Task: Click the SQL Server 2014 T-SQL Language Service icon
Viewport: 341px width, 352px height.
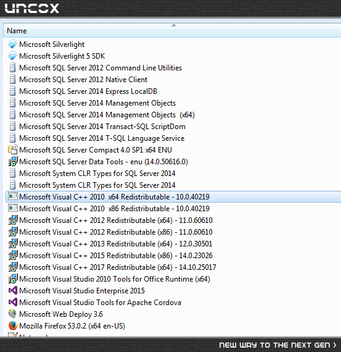Action: coord(13,138)
